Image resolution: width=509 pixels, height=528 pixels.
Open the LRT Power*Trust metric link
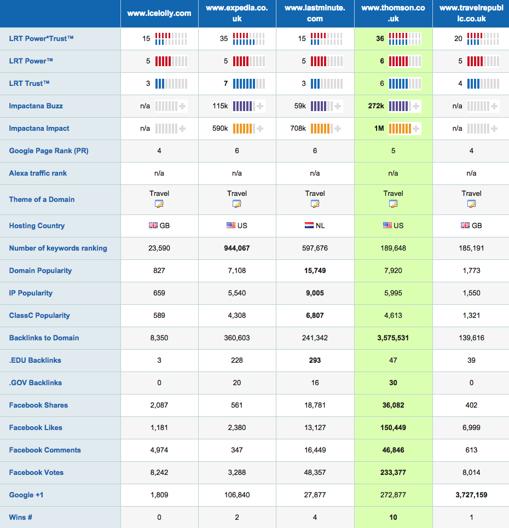coord(41,38)
